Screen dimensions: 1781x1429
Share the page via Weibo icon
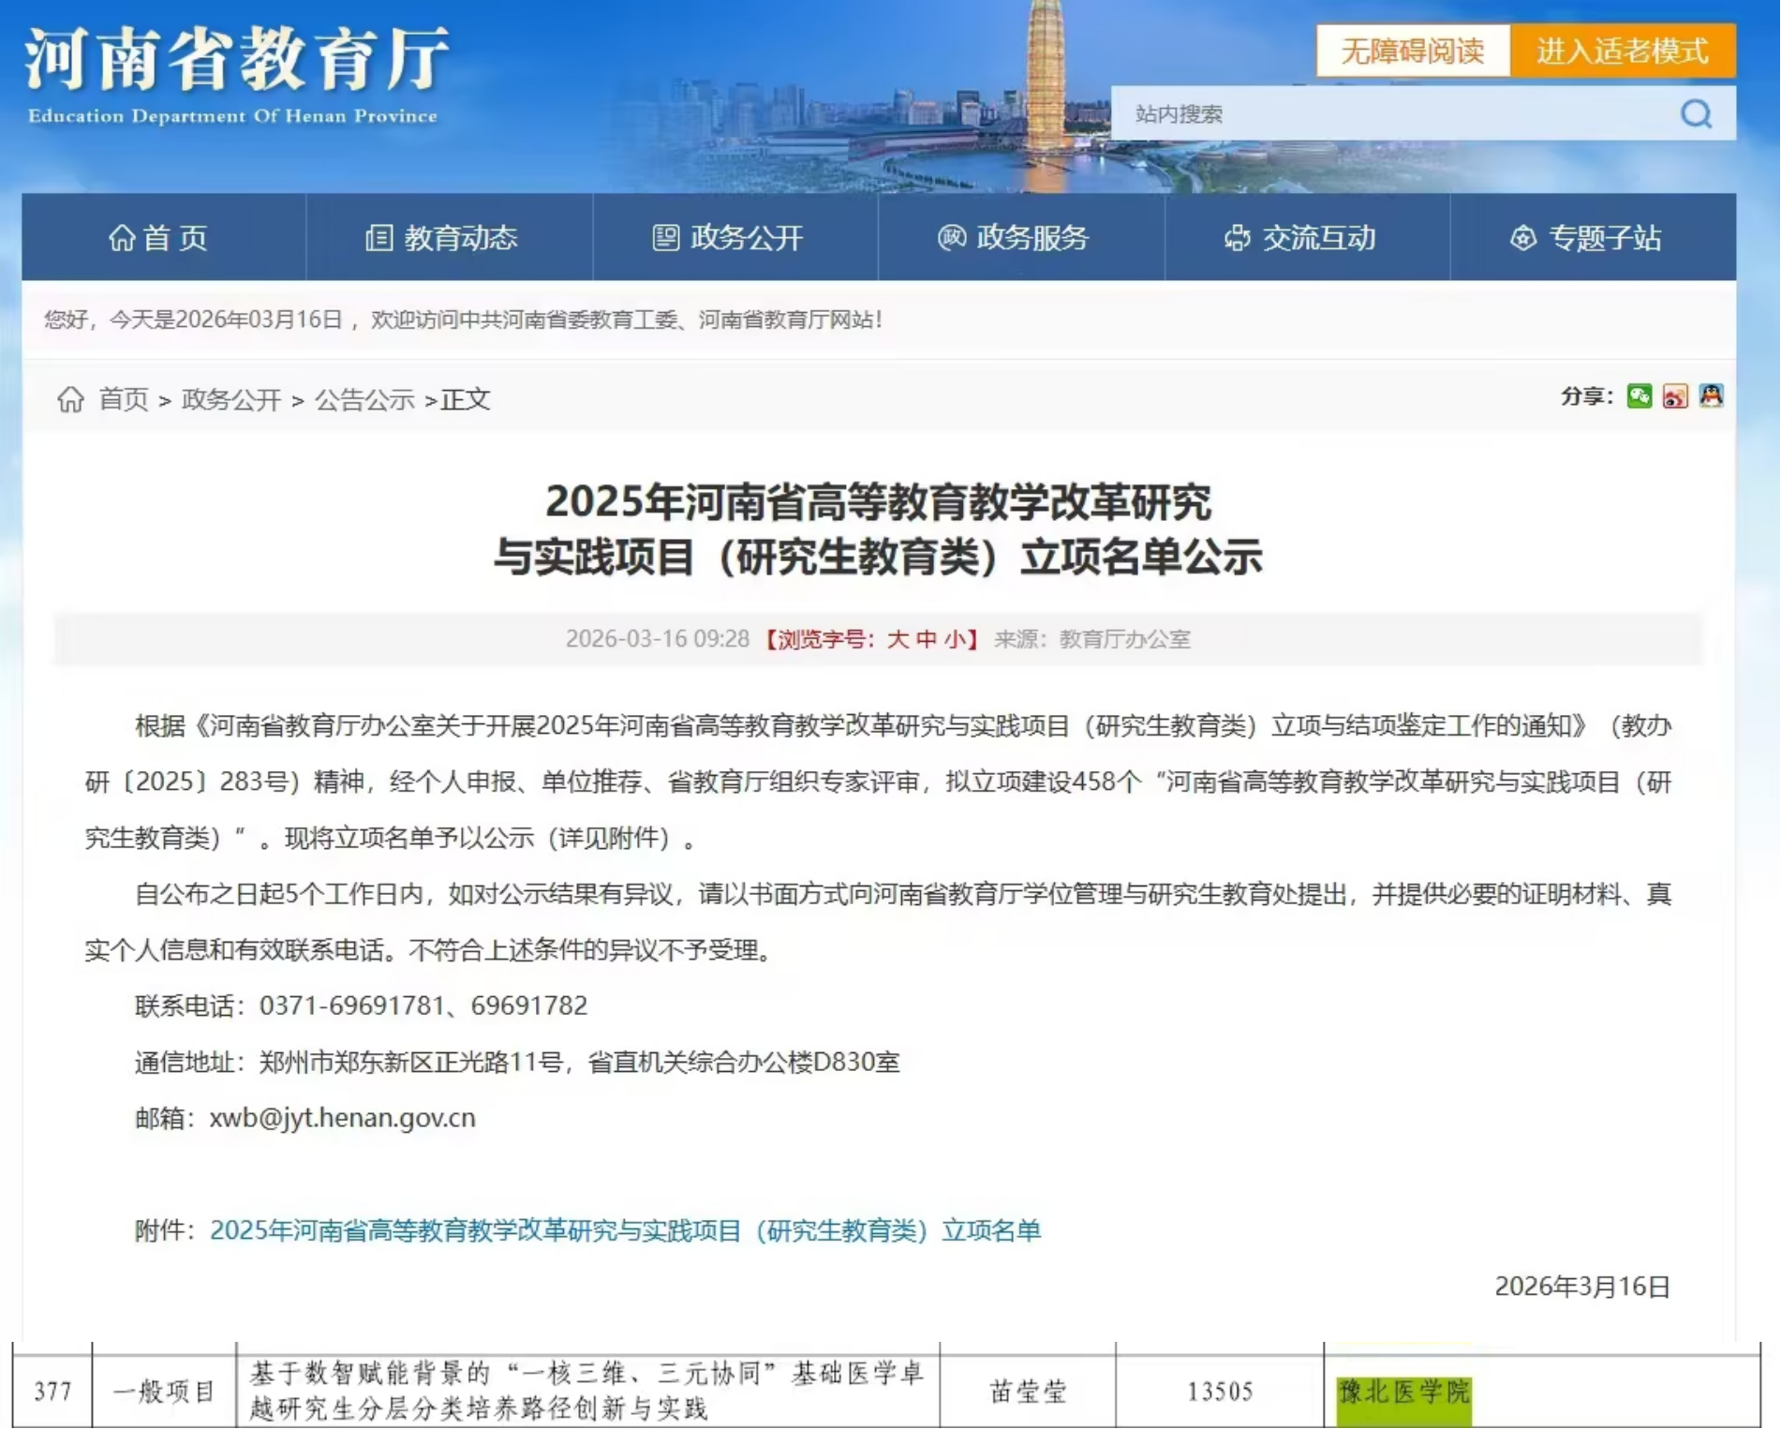click(1675, 396)
